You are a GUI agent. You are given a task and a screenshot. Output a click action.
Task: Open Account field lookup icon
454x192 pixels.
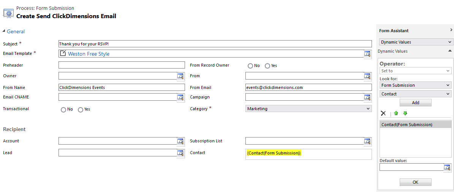181,141
